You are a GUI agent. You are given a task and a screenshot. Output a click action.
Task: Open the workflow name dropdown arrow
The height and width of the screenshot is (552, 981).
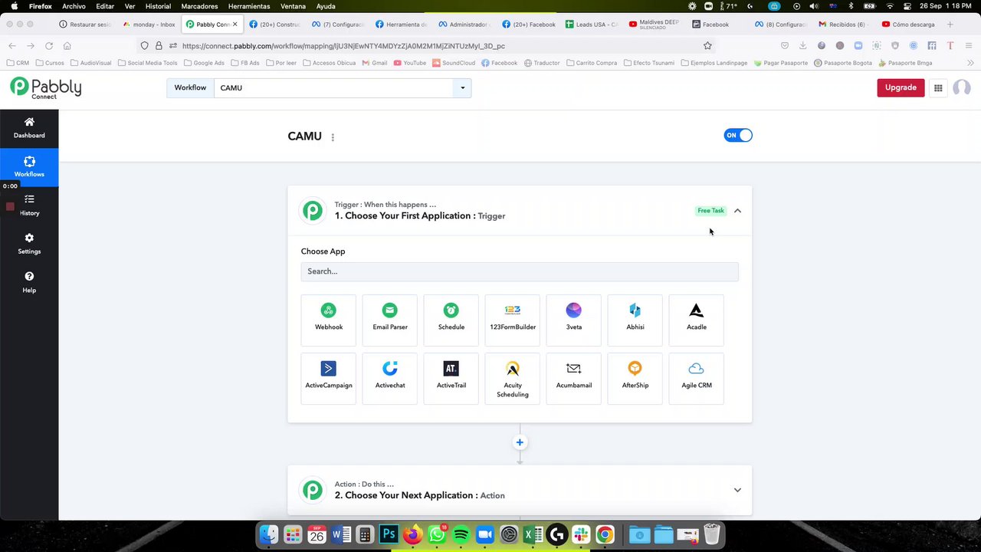click(x=462, y=87)
